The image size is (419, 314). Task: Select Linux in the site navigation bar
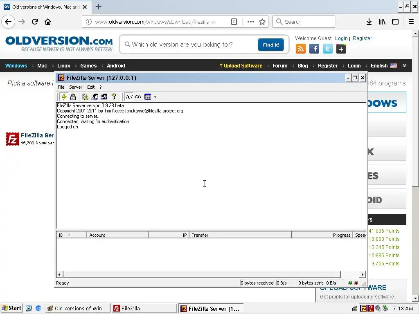63,66
